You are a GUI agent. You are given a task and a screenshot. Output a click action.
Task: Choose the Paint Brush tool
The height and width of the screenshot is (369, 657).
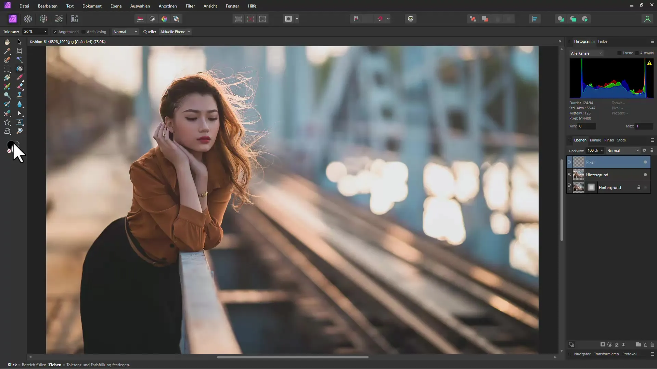tap(20, 78)
